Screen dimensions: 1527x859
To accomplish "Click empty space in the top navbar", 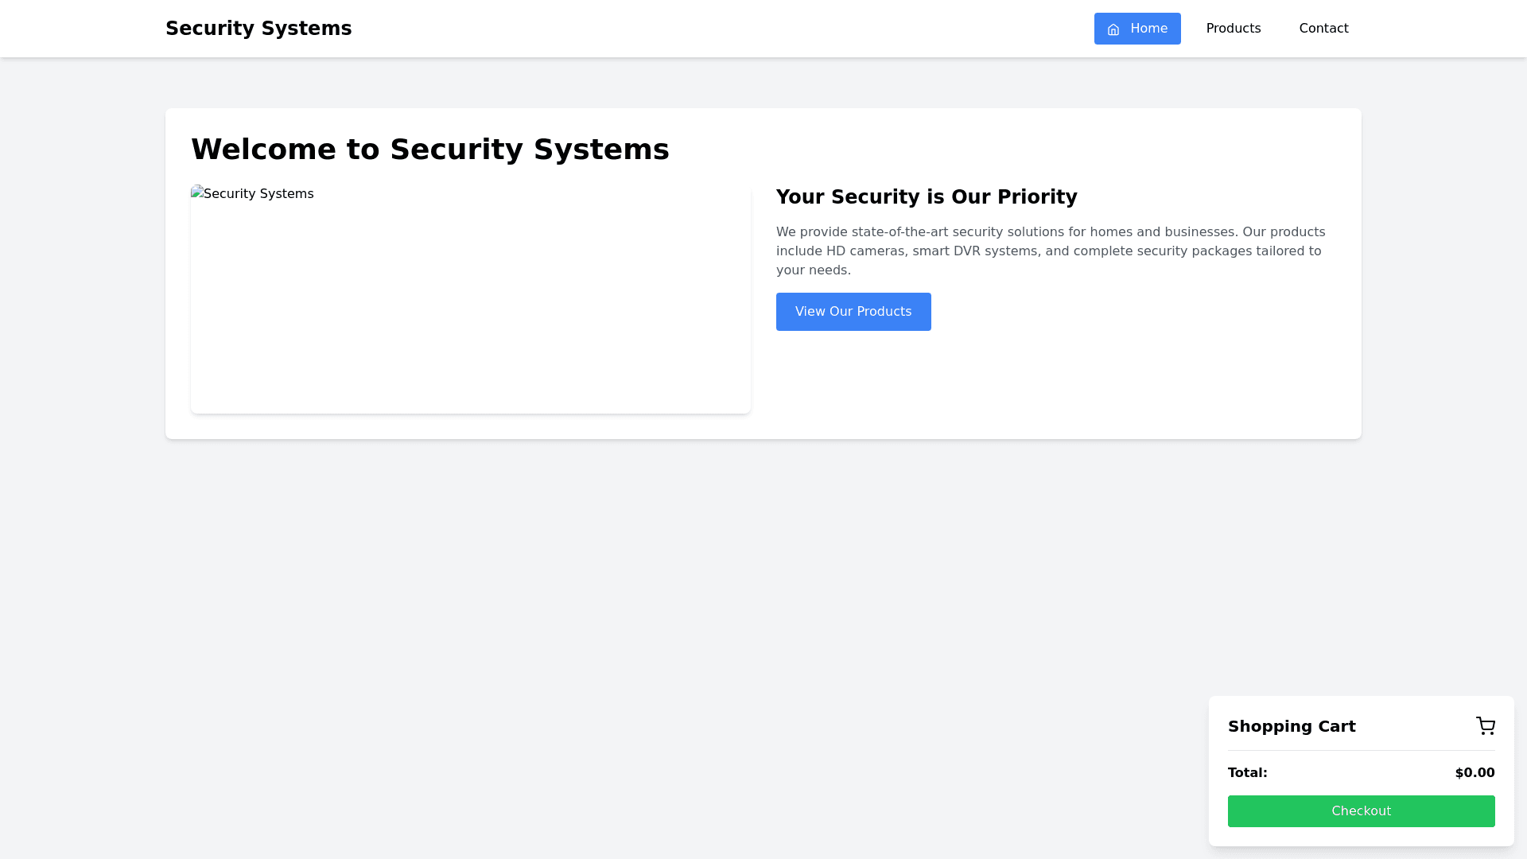I will [x=716, y=29].
